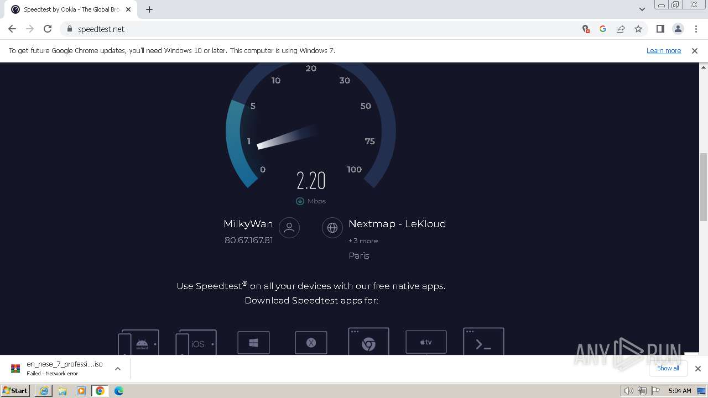
Task: Open the Chrome profile menu
Action: click(678, 29)
